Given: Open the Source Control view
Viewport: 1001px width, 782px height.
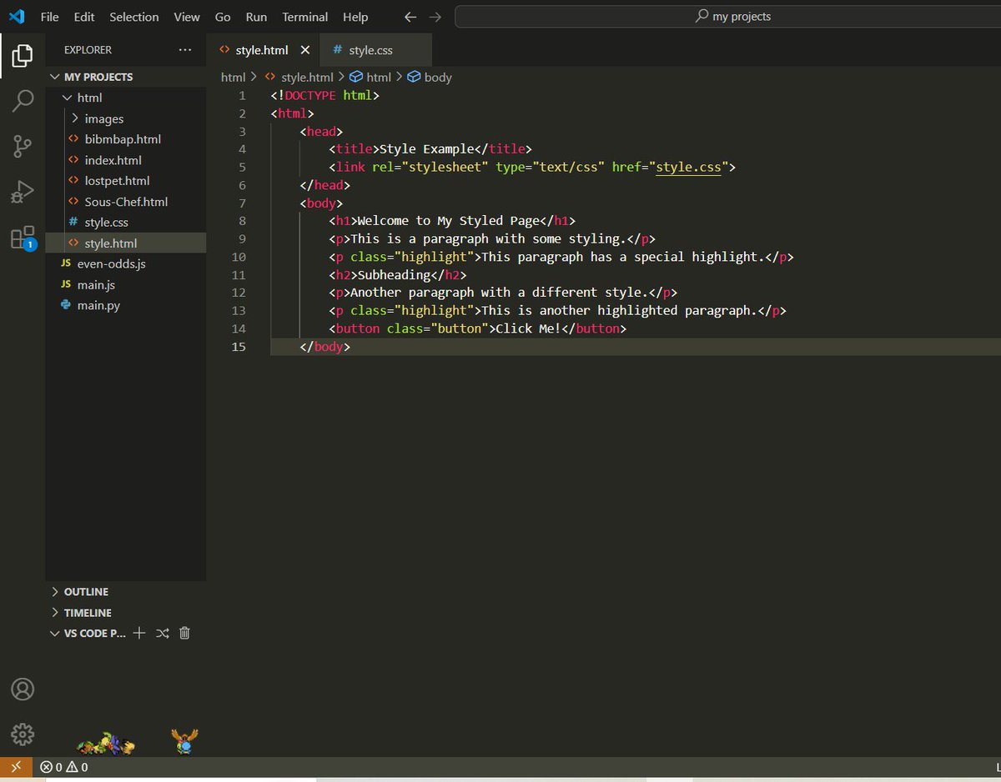Looking at the screenshot, I should [x=22, y=146].
